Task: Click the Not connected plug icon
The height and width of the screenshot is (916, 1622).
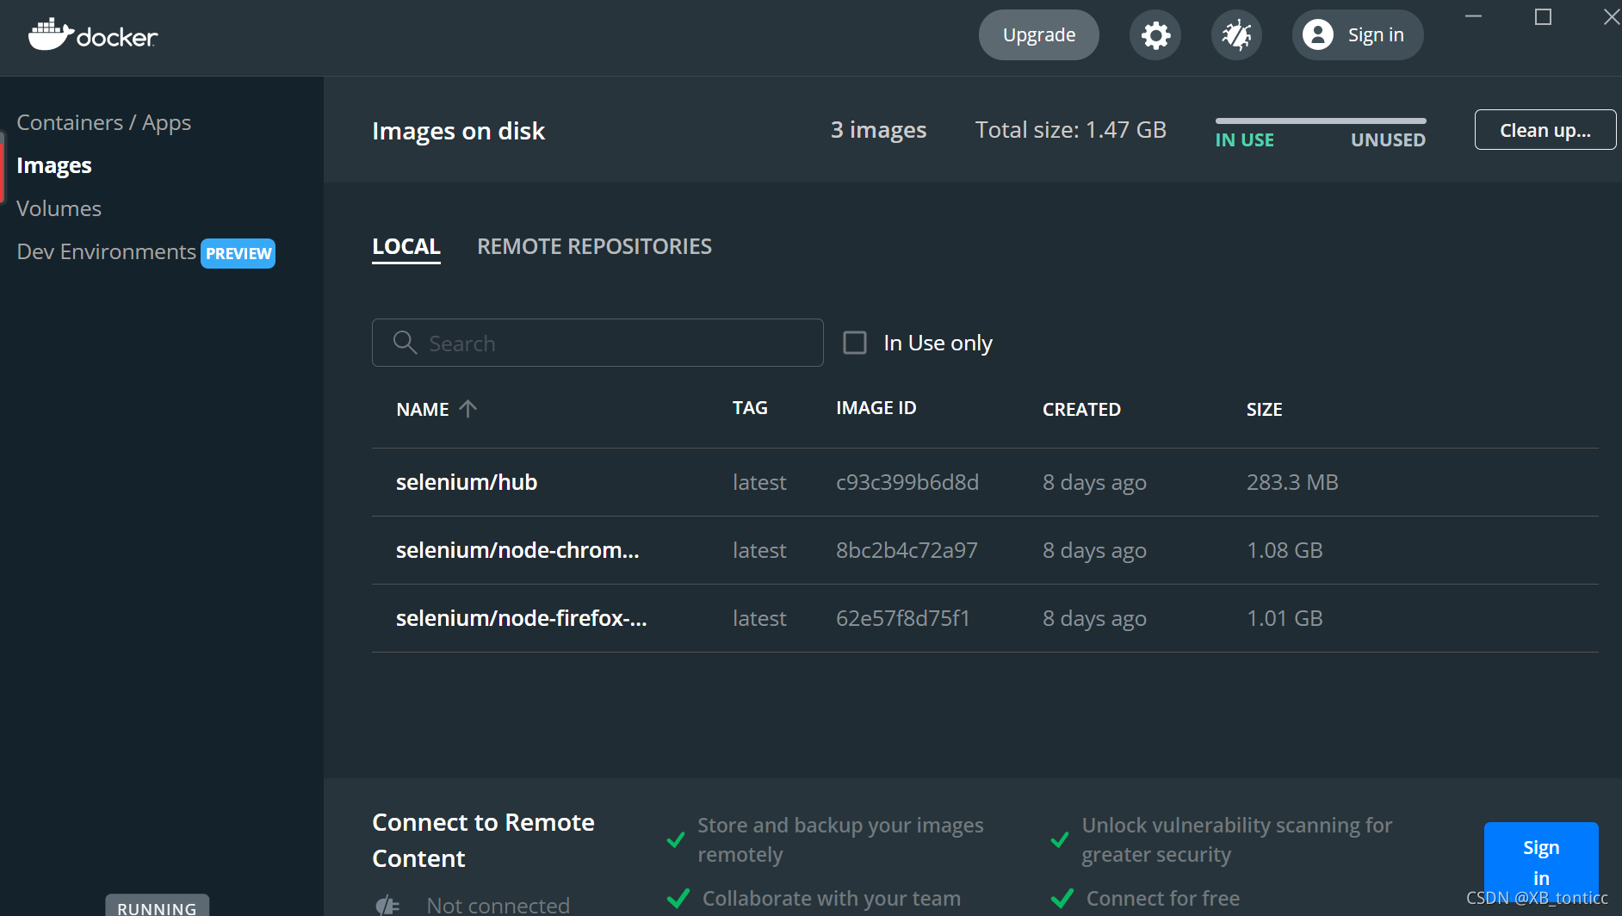Action: point(388,905)
